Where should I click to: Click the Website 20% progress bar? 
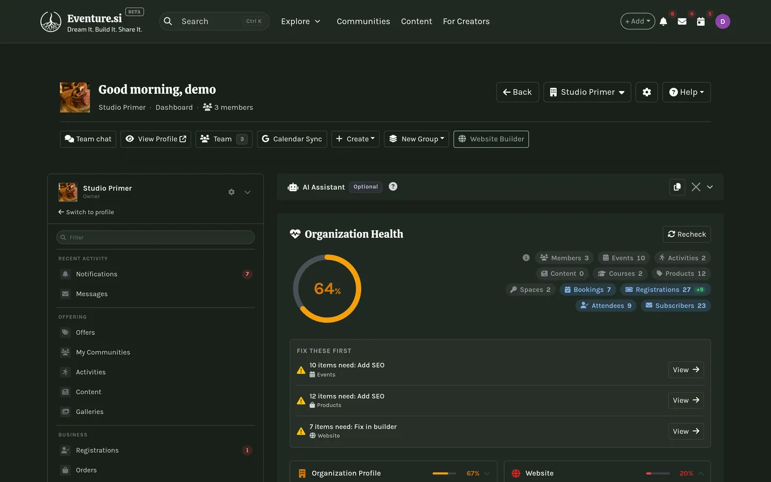tap(657, 473)
